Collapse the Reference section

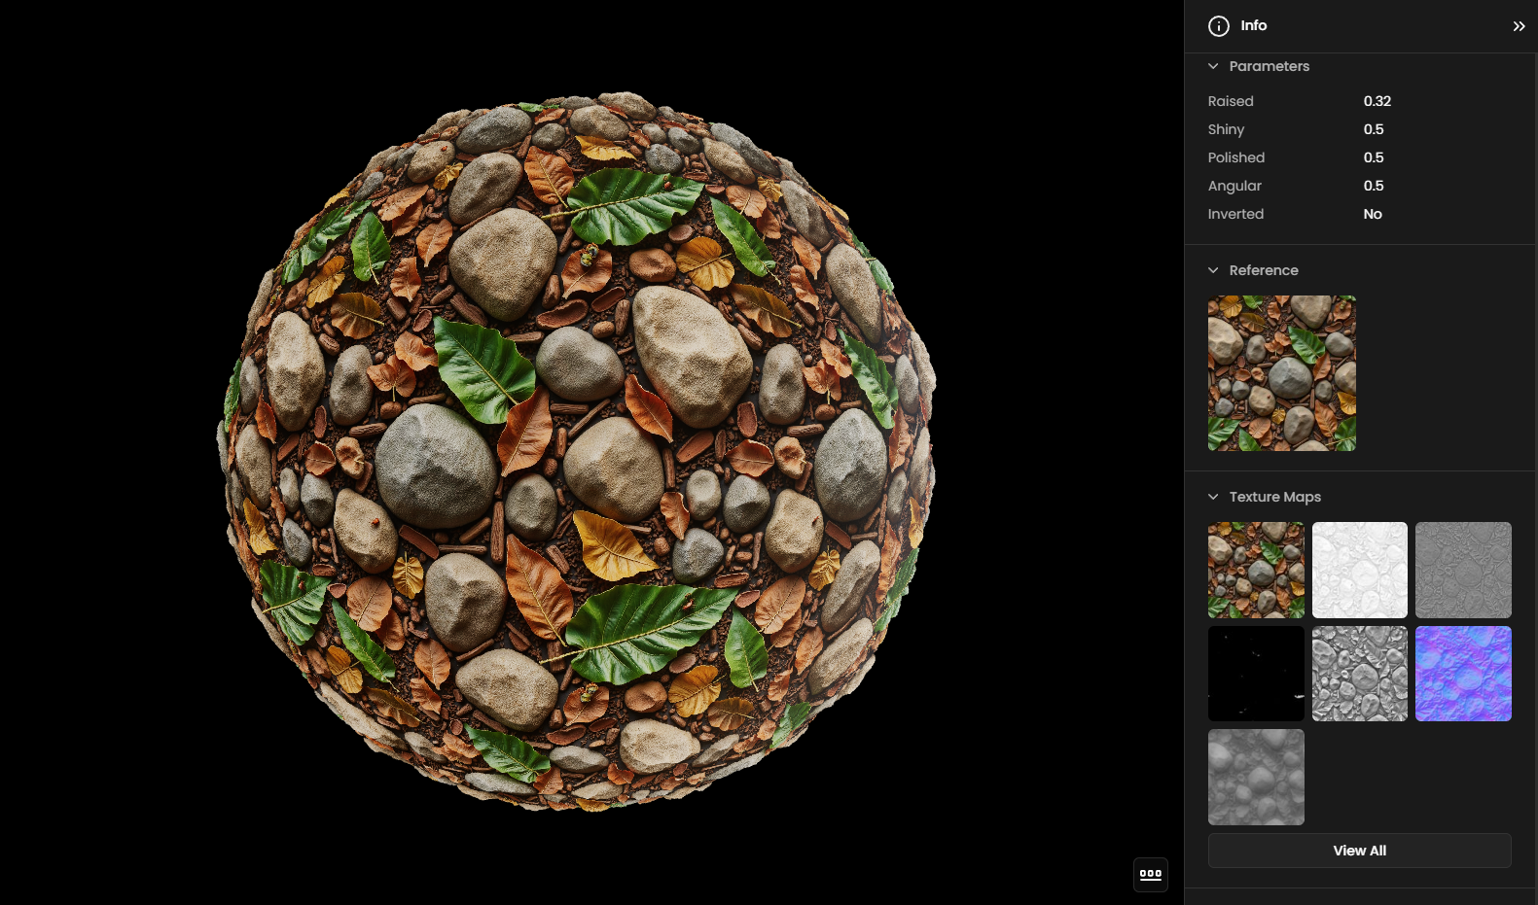pyautogui.click(x=1213, y=270)
